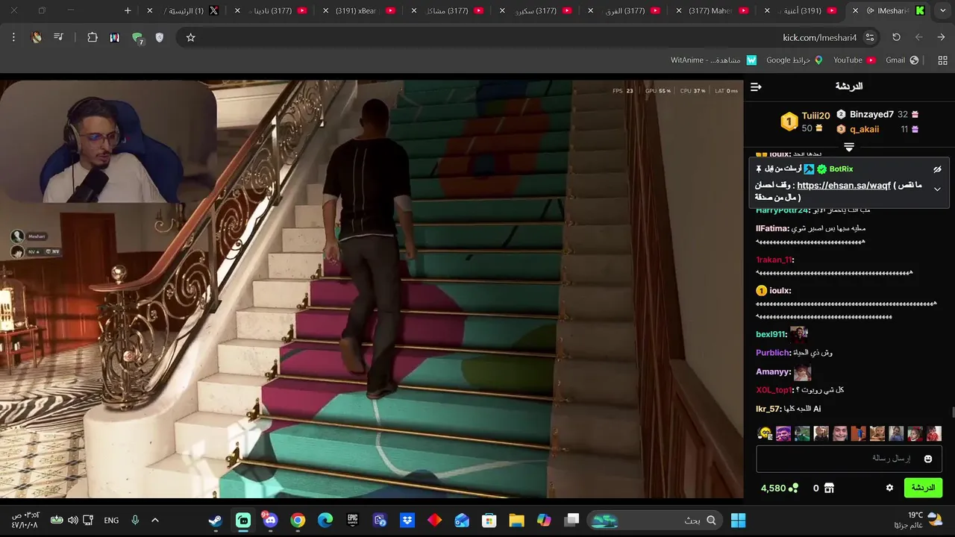
Task: Open chat settings gear
Action: [889, 488]
